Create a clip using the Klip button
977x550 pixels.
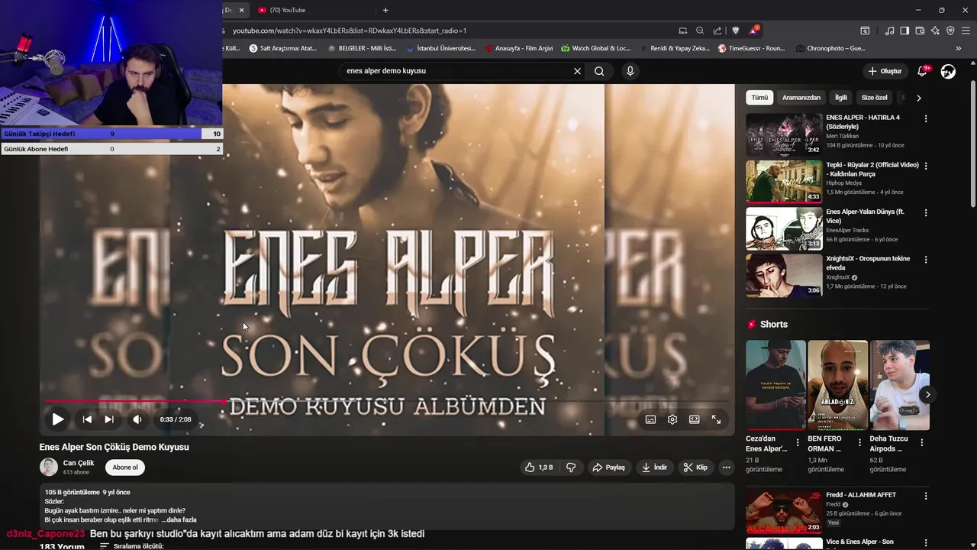[695, 467]
